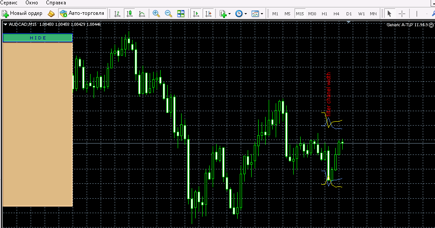Switch chart to candlesticks type
This screenshot has width=435, height=228.
pos(129,13)
